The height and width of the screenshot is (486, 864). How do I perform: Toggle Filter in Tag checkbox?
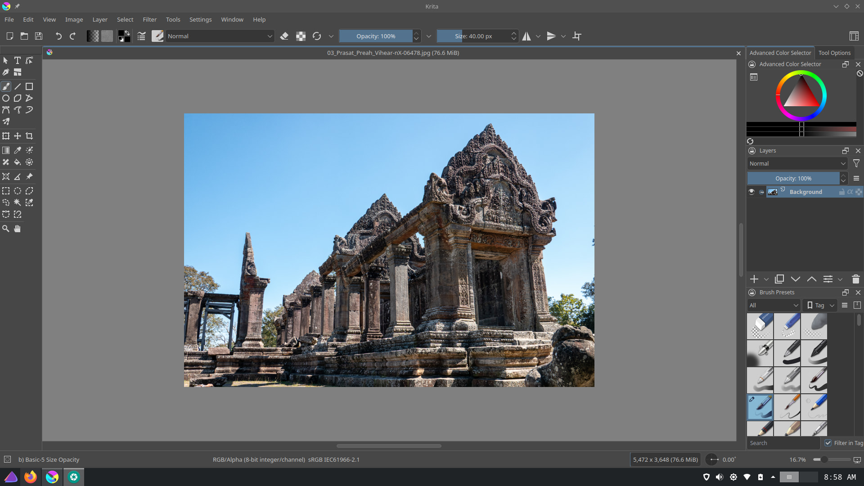tap(828, 443)
